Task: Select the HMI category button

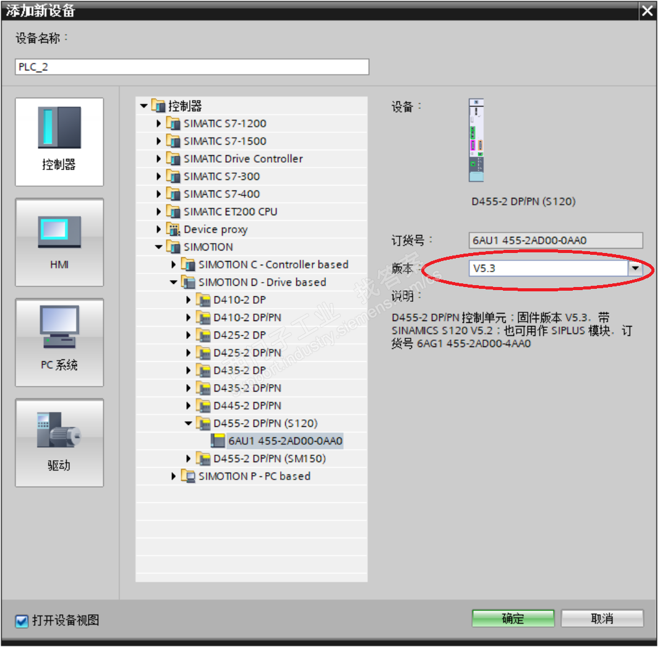Action: (x=59, y=242)
